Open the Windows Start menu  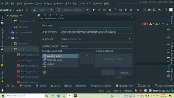3,96
